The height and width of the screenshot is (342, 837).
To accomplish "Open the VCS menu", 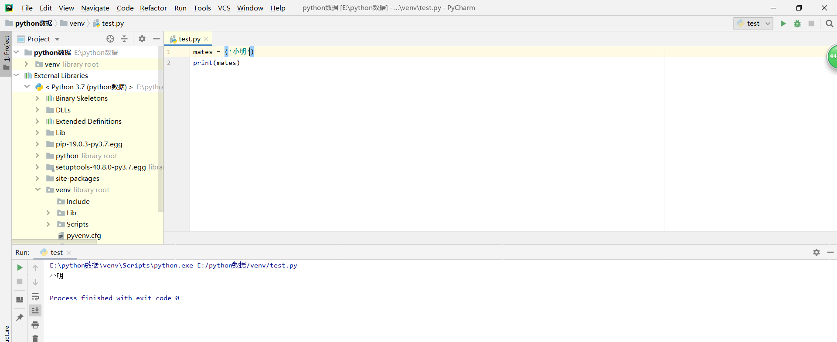I will (224, 8).
